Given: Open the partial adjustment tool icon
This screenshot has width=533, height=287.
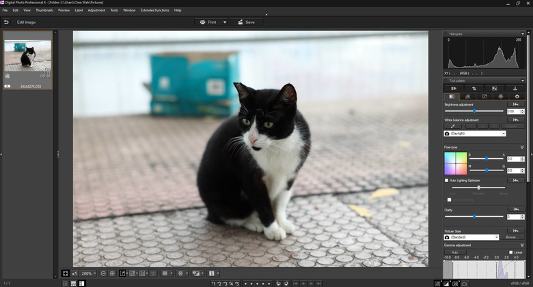Looking at the screenshot, I should 495,89.
